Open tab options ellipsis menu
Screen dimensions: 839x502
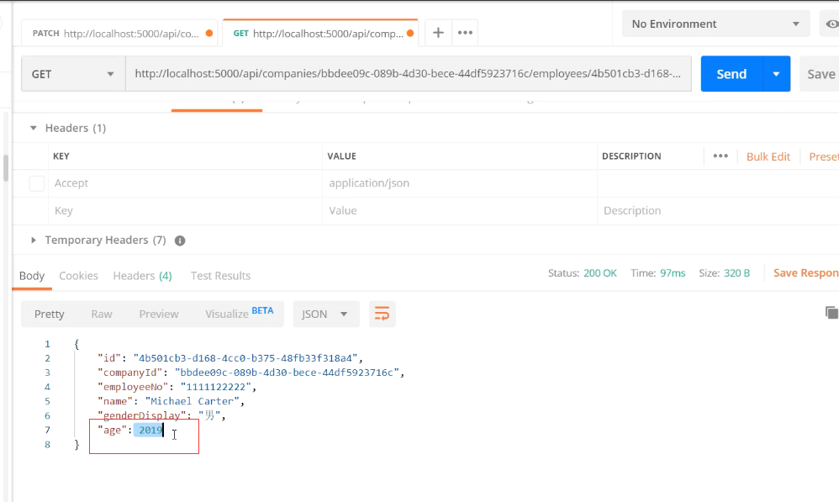[465, 33]
